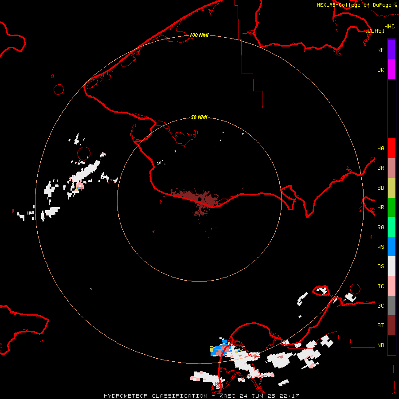The height and width of the screenshot is (399, 399).
Task: Click the HA red legend swatch
Action: 391,148
